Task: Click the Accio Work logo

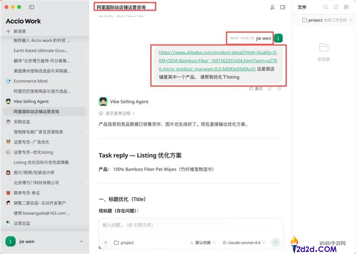Action: coord(23,21)
